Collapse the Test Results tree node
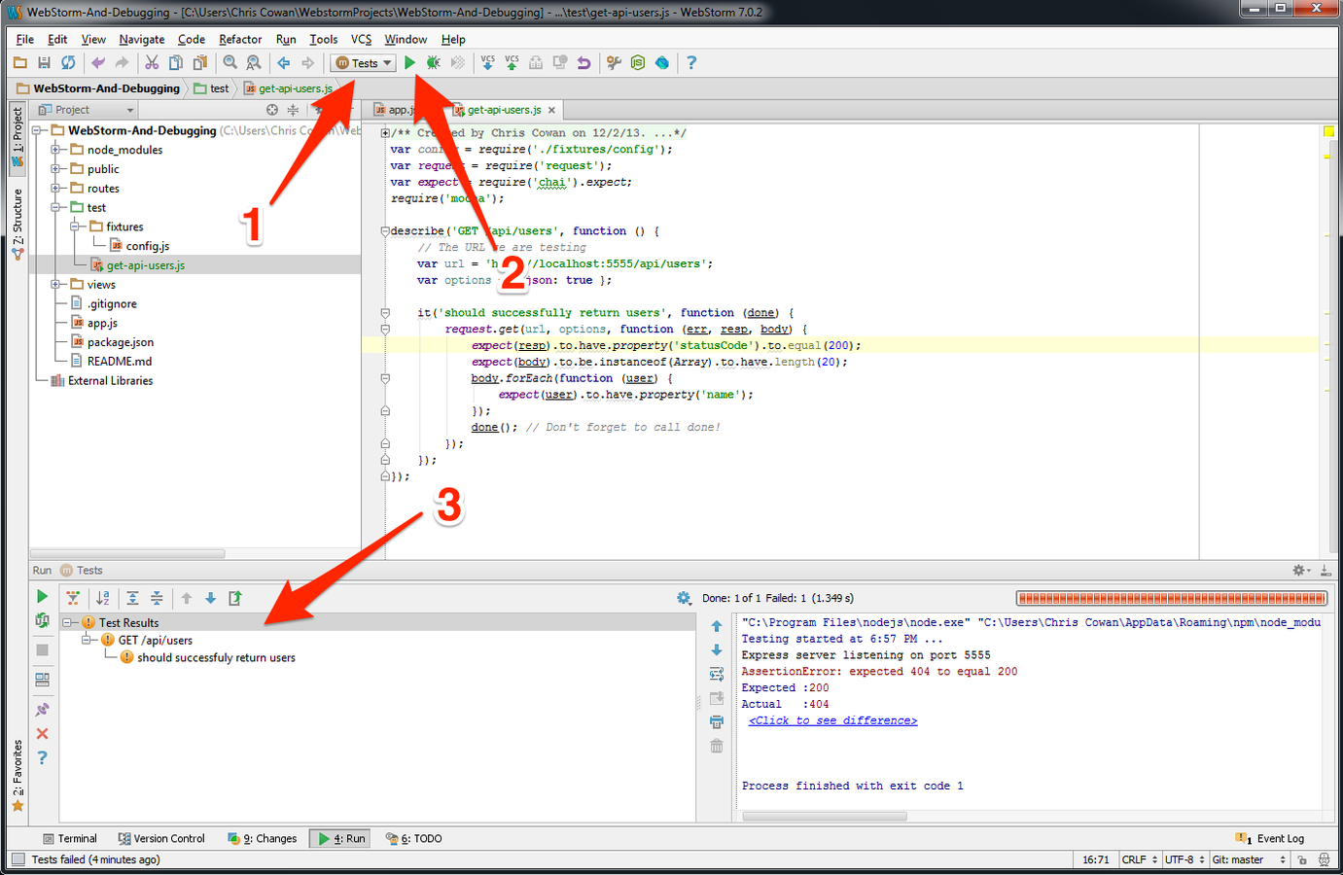Viewport: 1343px width, 875px height. tap(68, 623)
